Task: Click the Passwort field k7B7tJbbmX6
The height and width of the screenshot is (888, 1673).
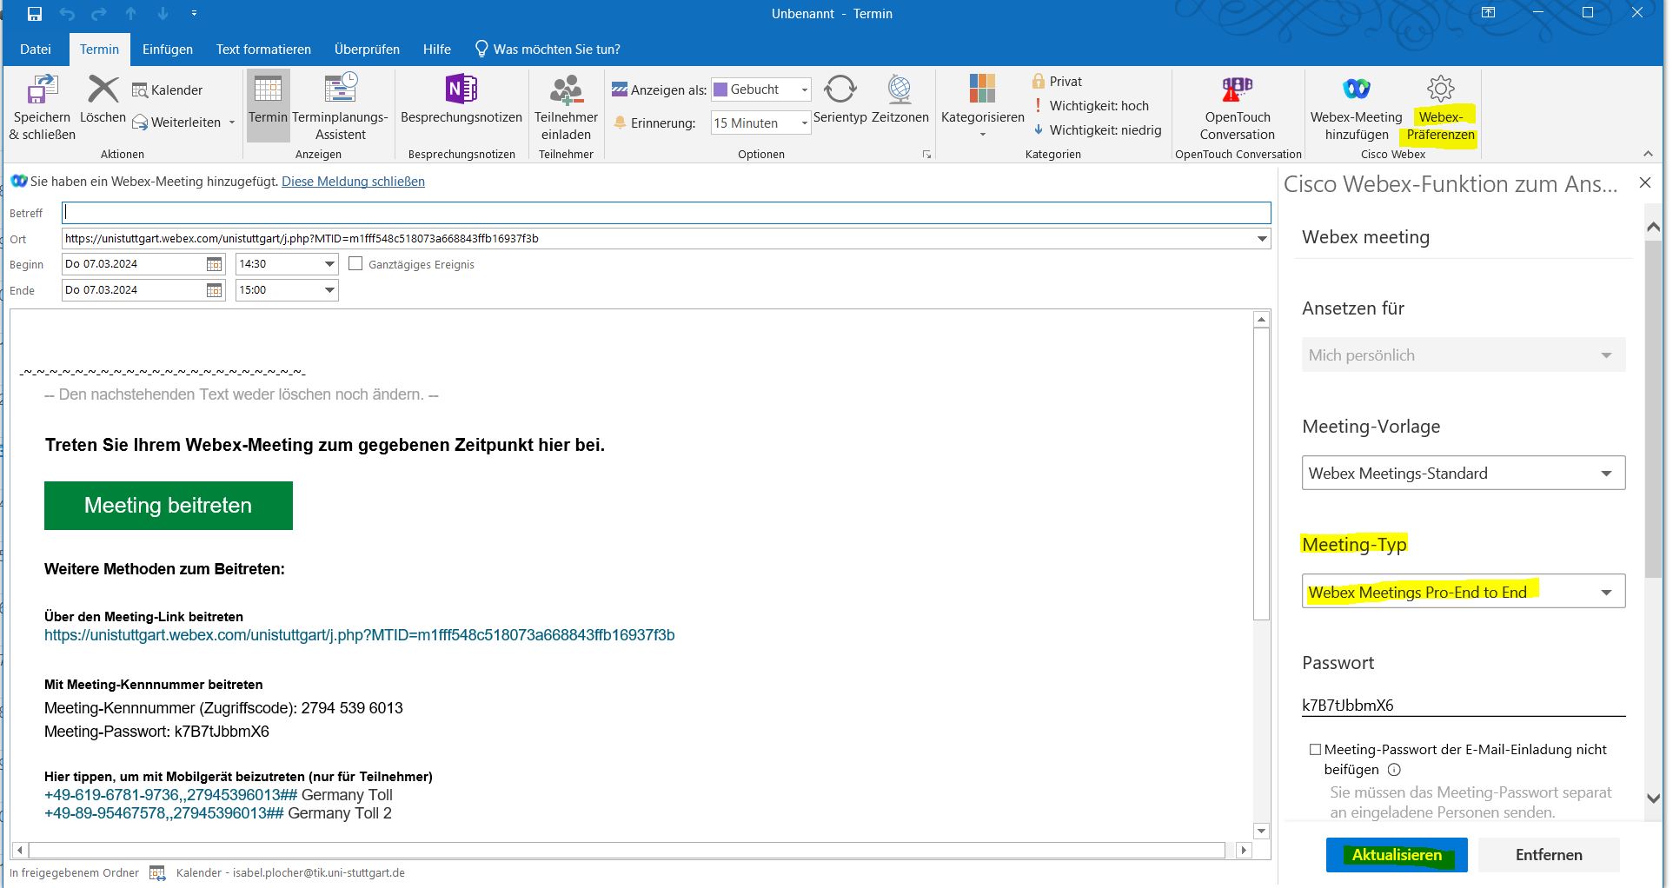Action: (1464, 706)
